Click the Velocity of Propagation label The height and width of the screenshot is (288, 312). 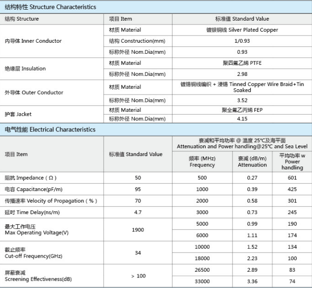pos(44,201)
